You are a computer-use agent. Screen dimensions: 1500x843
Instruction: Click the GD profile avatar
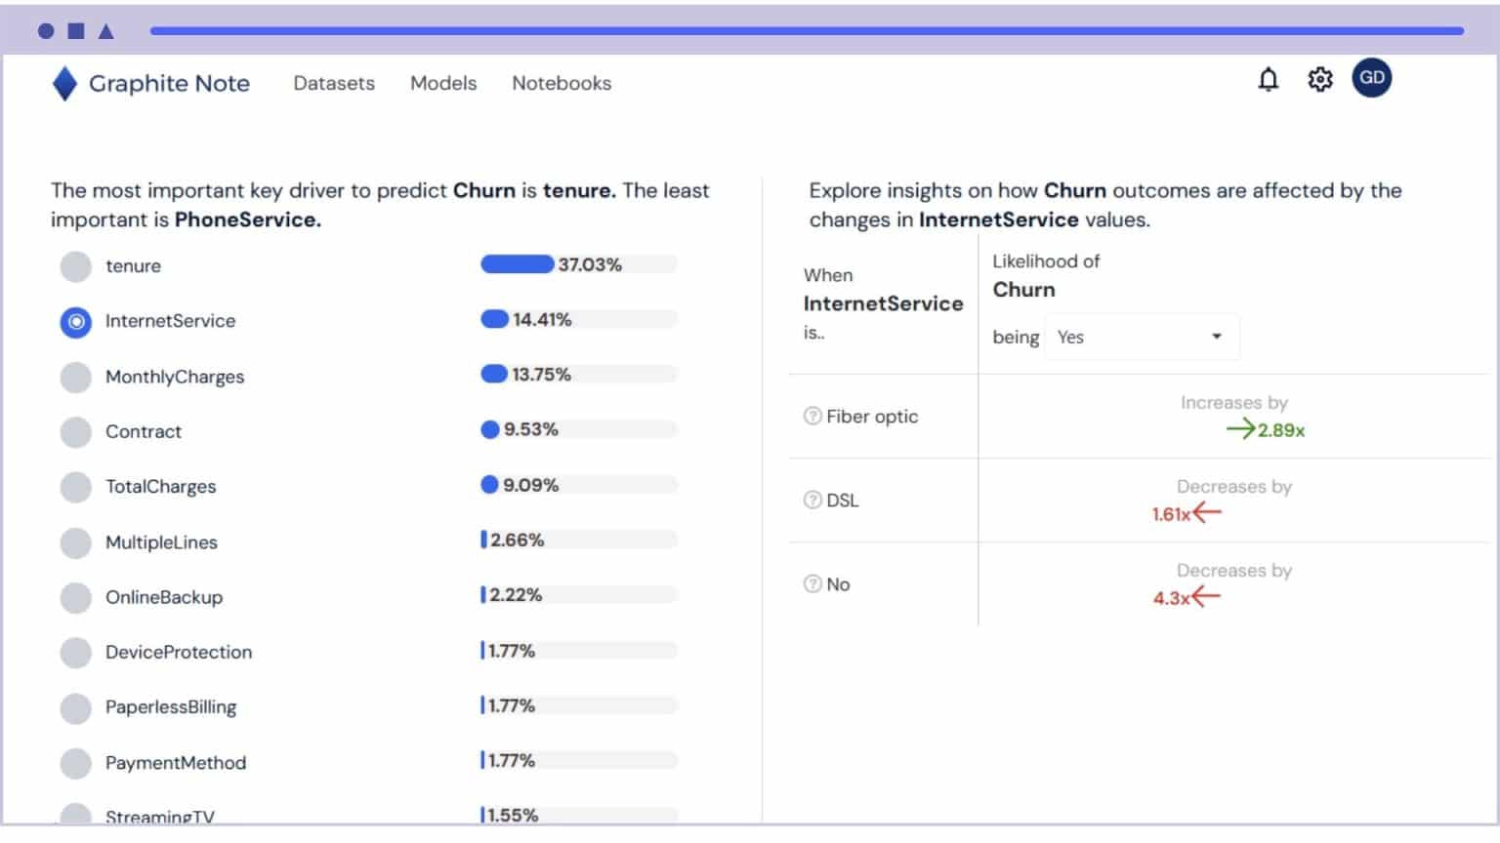click(1372, 77)
